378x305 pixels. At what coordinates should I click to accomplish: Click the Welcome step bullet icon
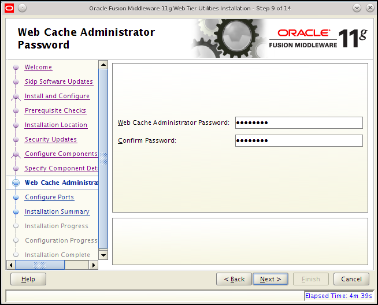pyautogui.click(x=16, y=67)
